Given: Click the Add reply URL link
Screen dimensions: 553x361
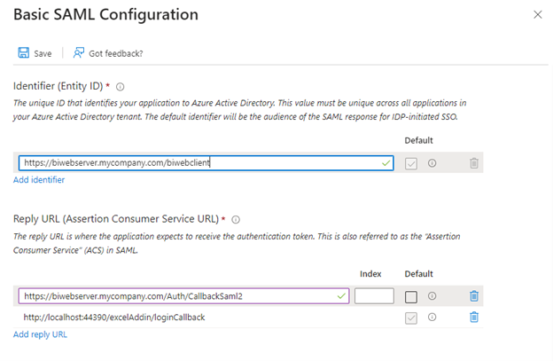Looking at the screenshot, I should 40,334.
